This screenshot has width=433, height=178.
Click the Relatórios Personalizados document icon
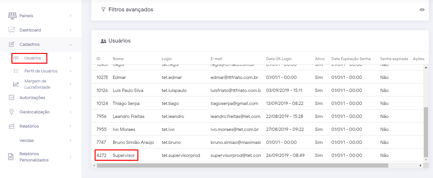click(11, 157)
